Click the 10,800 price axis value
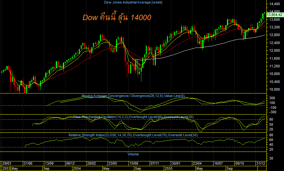This screenshot has width=284, height=171. point(274,74)
